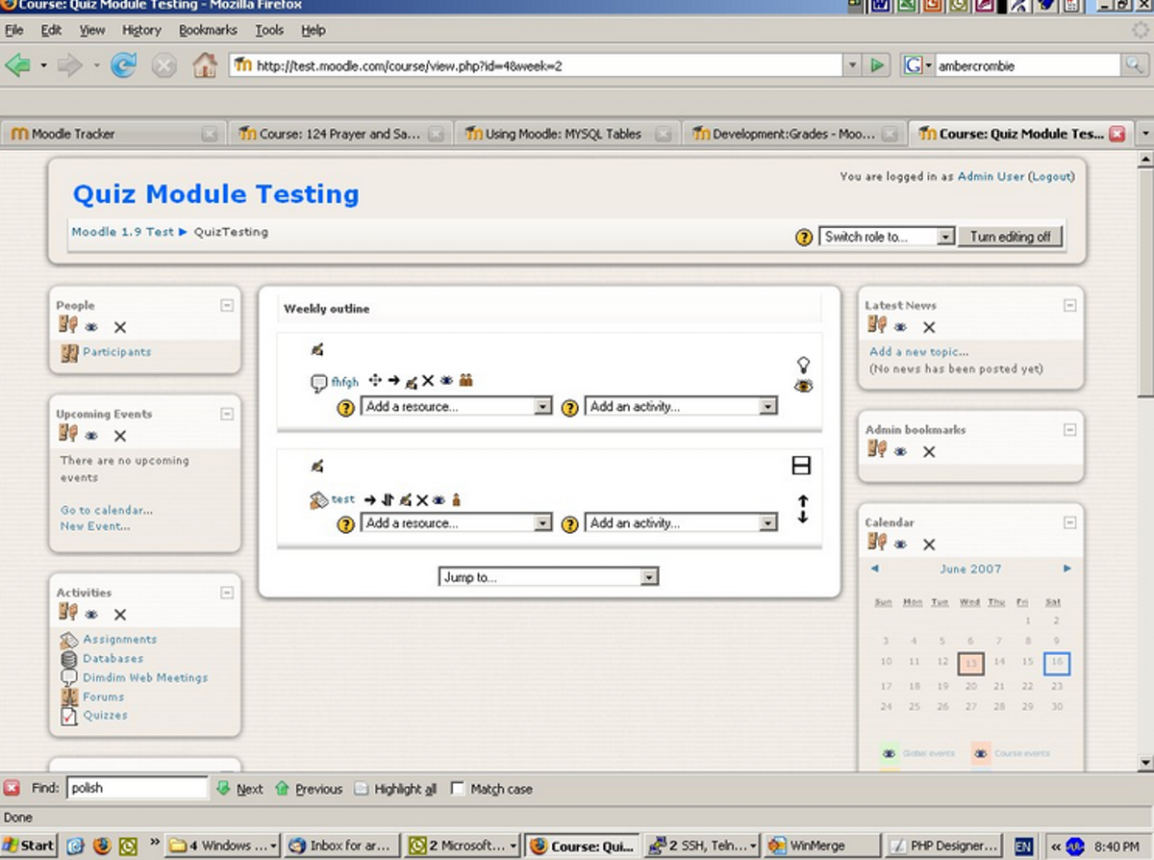The width and height of the screenshot is (1154, 860).
Task: Open the Quizzes link in the Activities block
Action: point(106,715)
